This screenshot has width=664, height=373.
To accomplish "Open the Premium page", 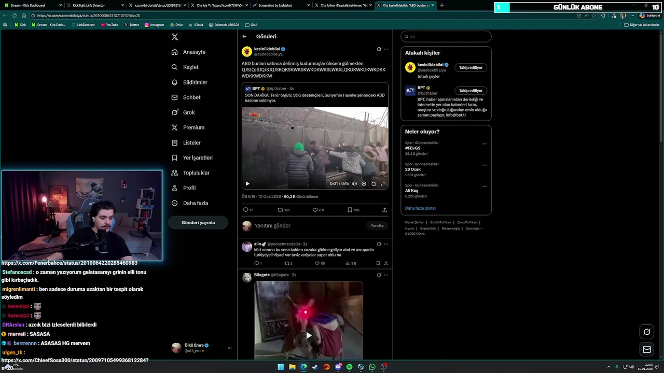I will pyautogui.click(x=188, y=127).
